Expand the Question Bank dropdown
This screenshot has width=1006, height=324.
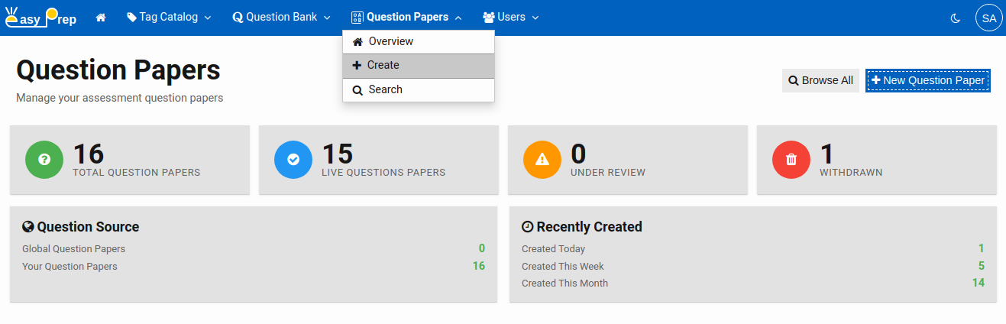(281, 17)
